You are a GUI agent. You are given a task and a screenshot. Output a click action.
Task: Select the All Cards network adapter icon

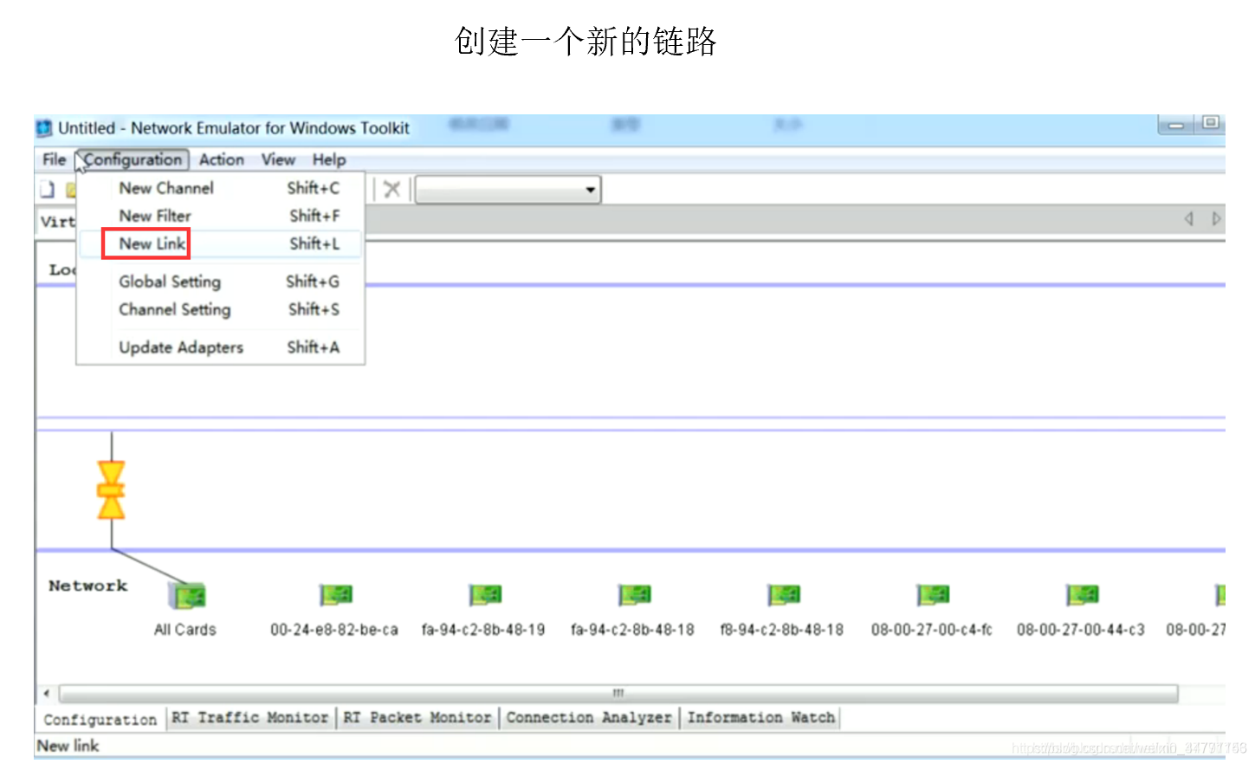[x=187, y=596]
